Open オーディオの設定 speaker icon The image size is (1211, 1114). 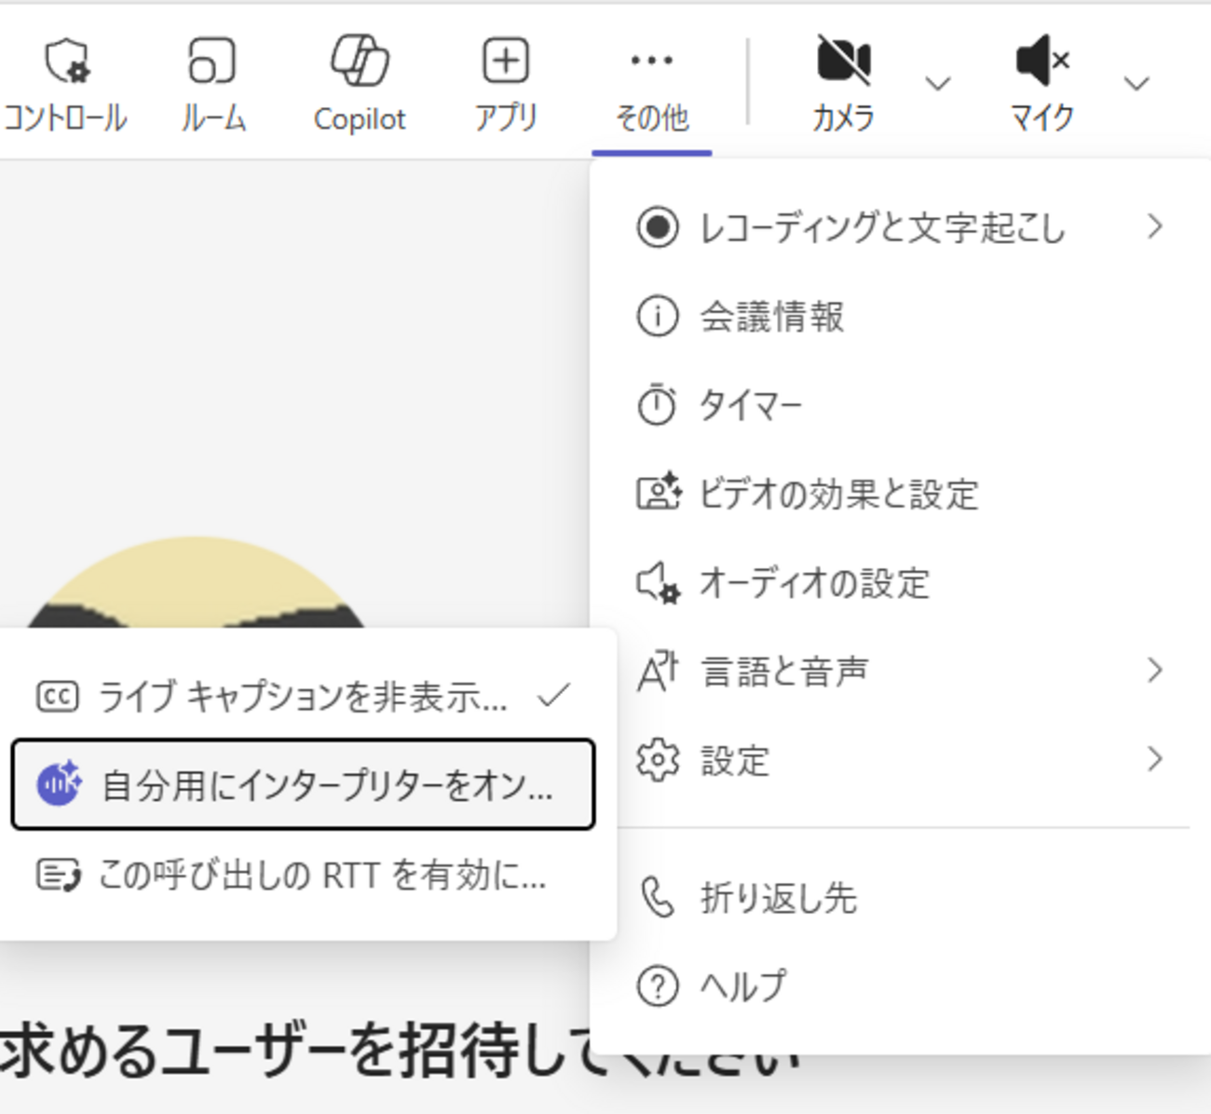point(659,583)
